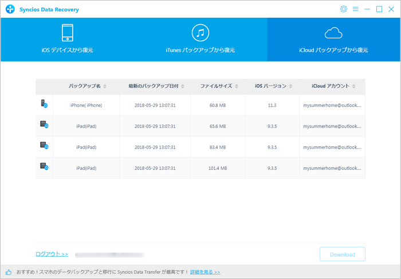Click the ログアウト link
The image size is (401, 279).
coord(52,254)
